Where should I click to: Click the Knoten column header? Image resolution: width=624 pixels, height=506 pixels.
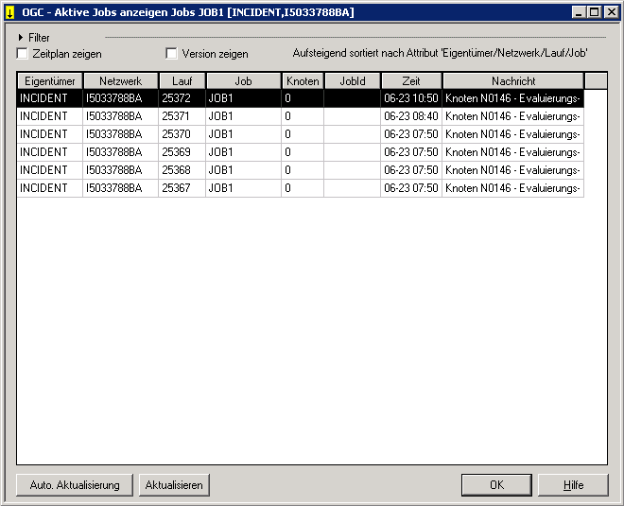coord(303,81)
